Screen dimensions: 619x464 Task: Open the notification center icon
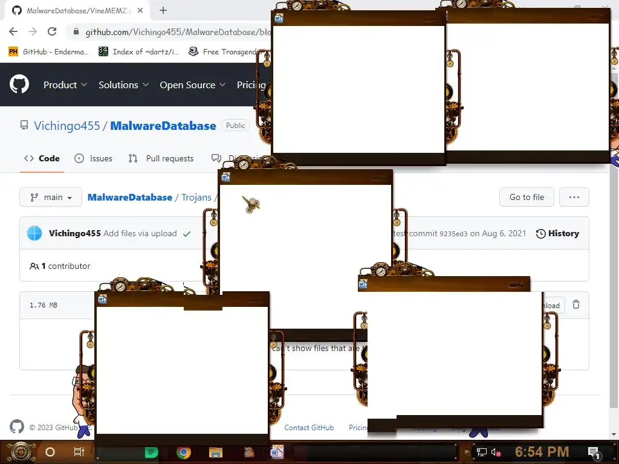(x=594, y=452)
